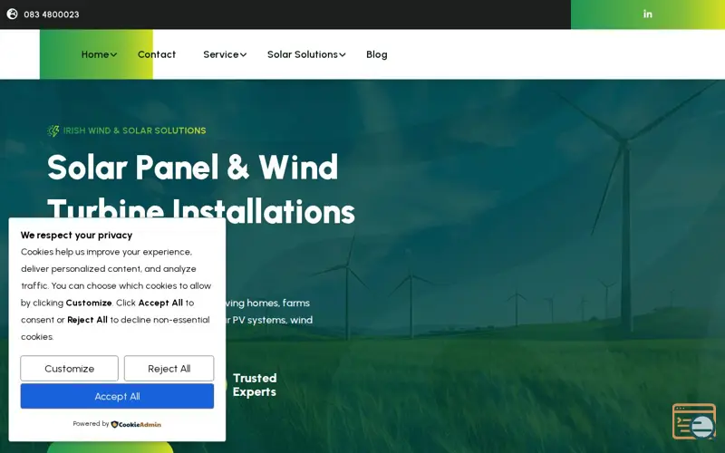Open the Service menu item
Screen dimensions: 725x453
(x=220, y=54)
